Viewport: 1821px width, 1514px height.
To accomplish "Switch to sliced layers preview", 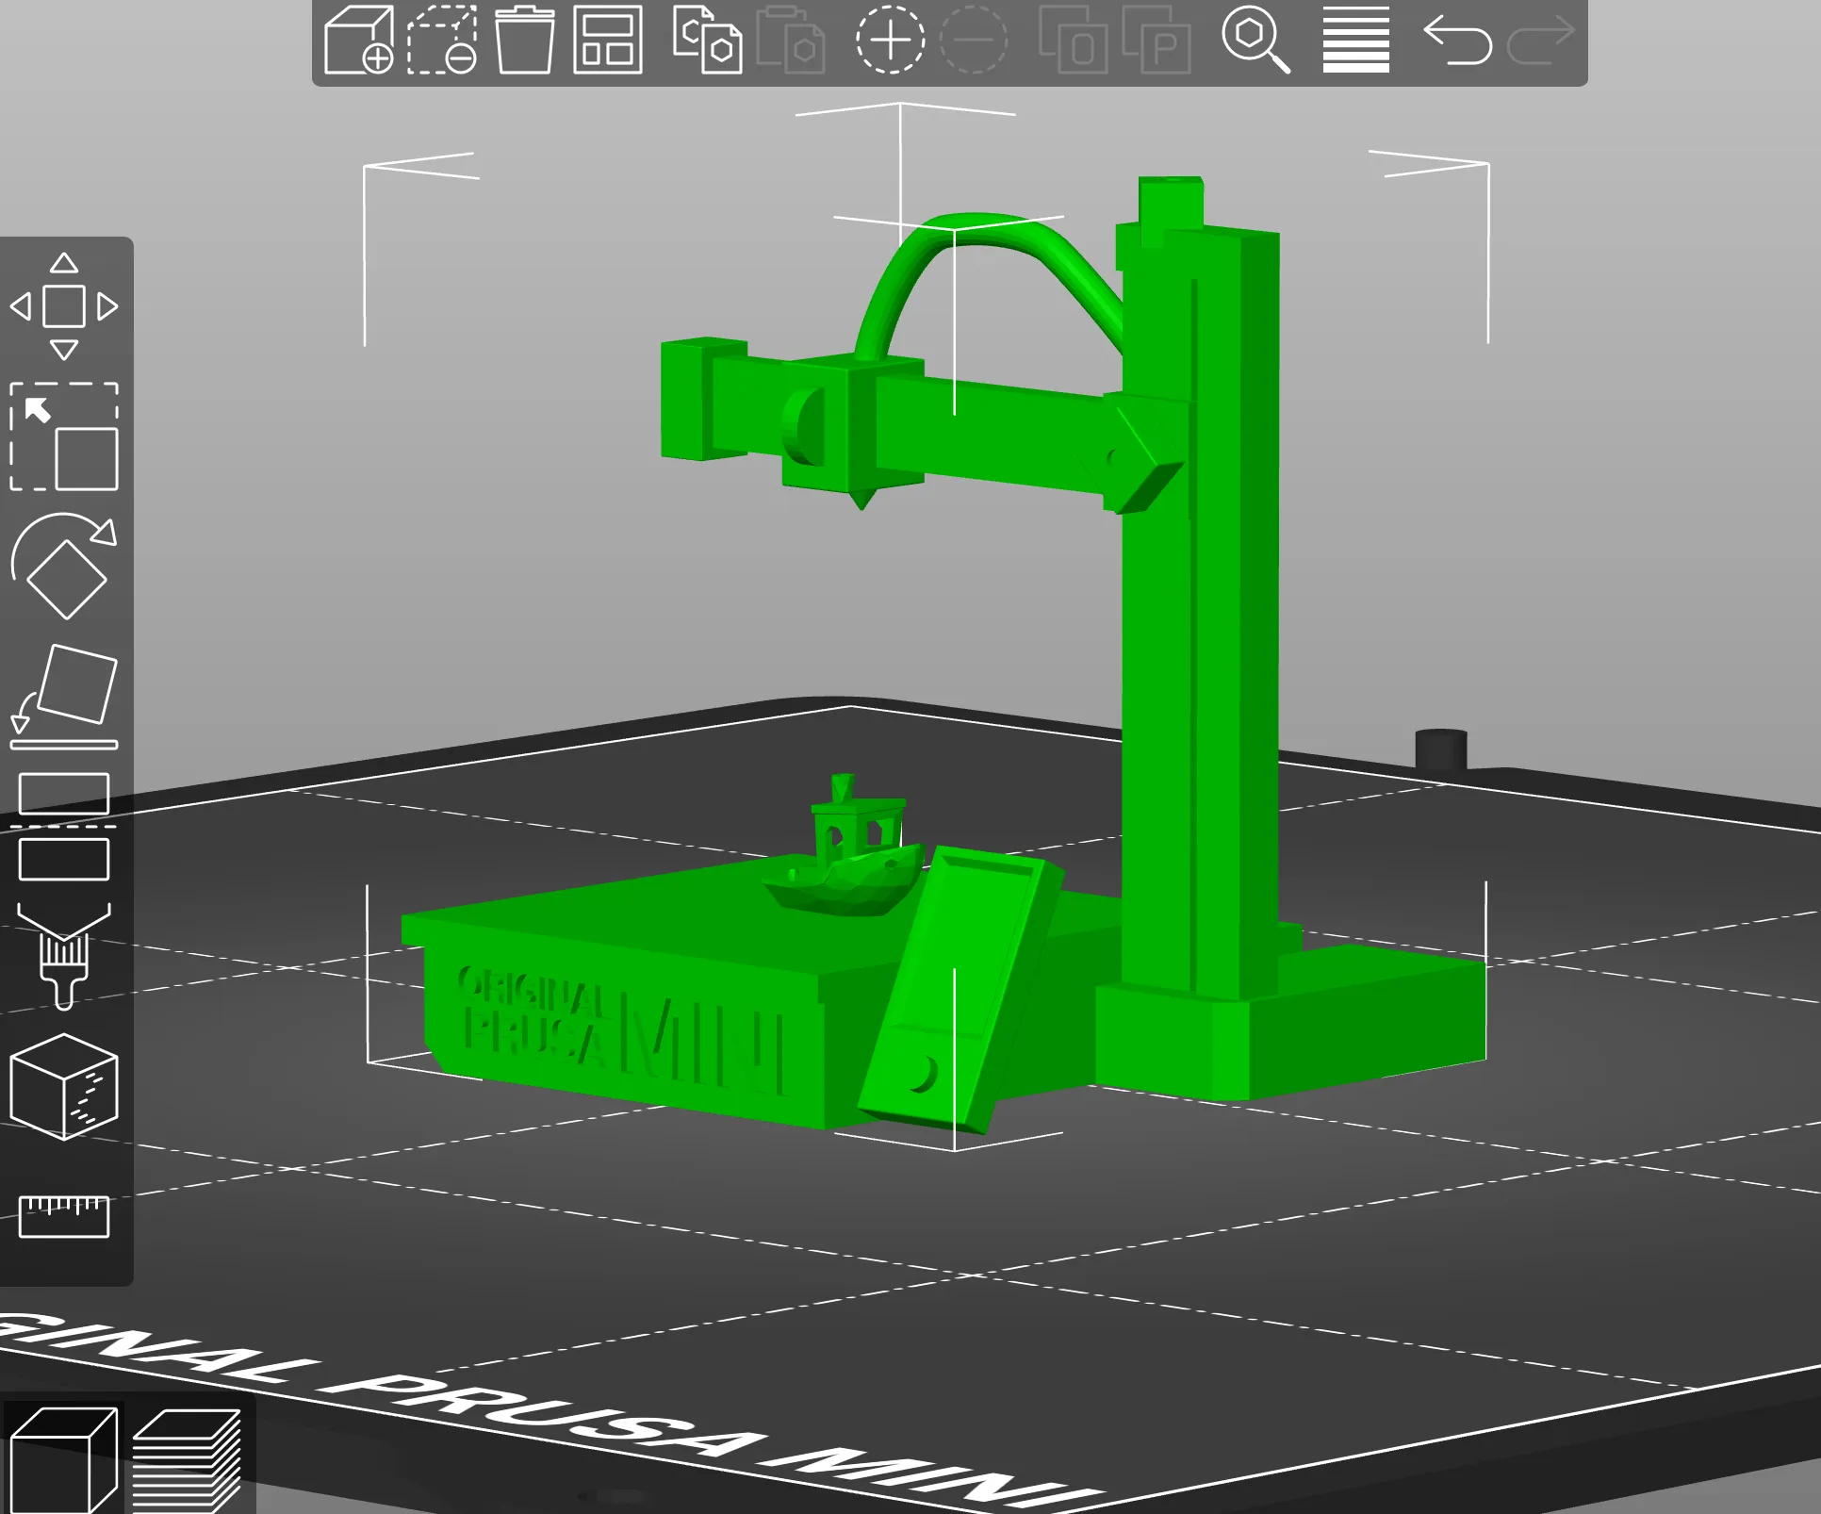I will [187, 1459].
